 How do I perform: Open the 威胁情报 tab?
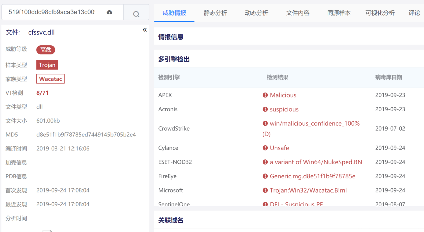pos(174,13)
